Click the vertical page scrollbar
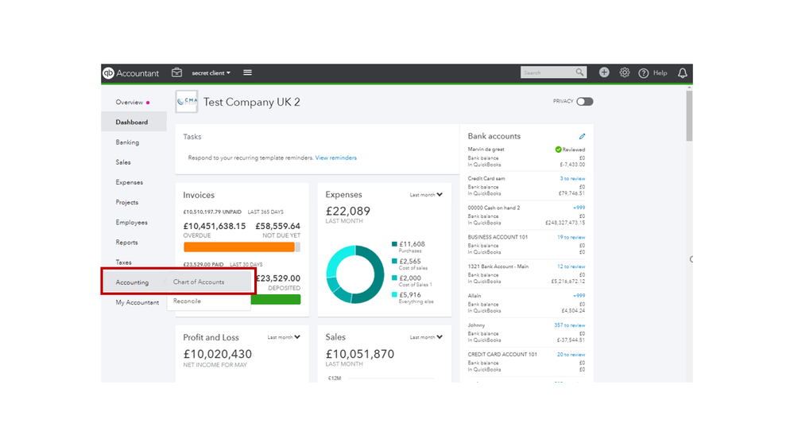Image resolution: width=794 pixels, height=447 pixels. [x=689, y=115]
